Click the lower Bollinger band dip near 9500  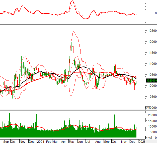click(x=71, y=95)
